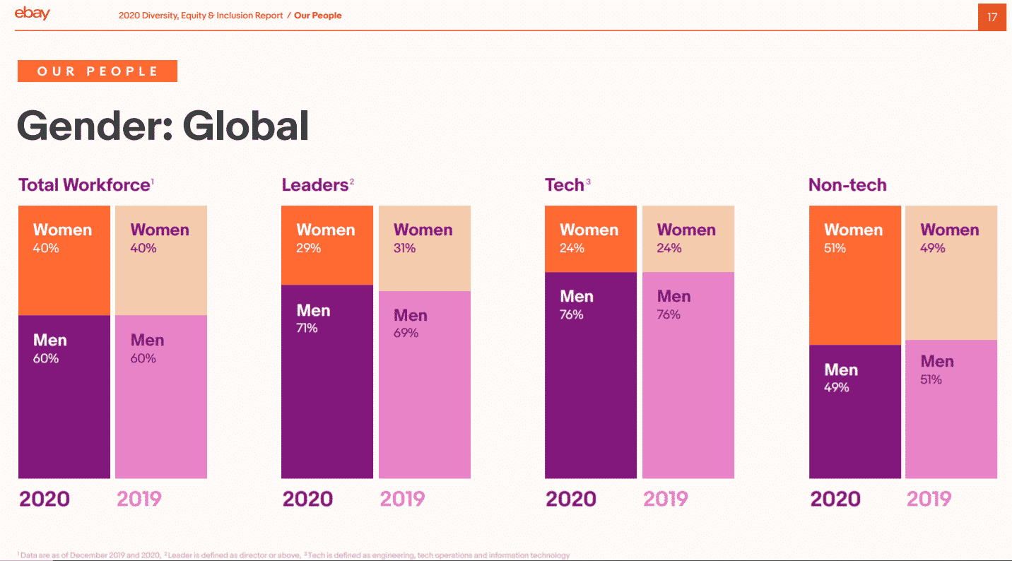Screen dimensions: 1012x561
Task: Click the 2020 Men 60% Total Workforce segment
Action: [64, 396]
